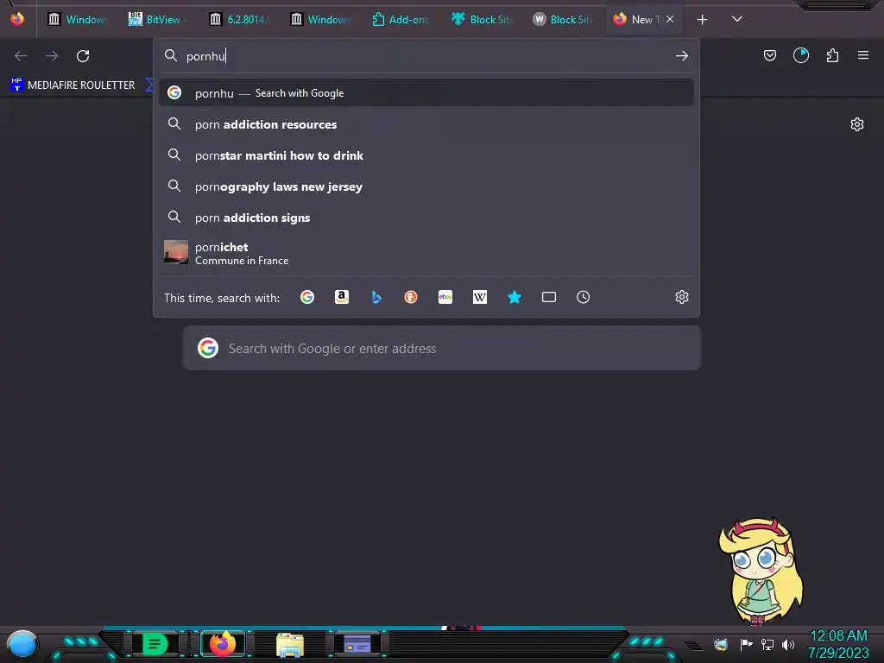Open the circular pie-chart icon in the toolbar
The image size is (884, 663).
point(800,55)
